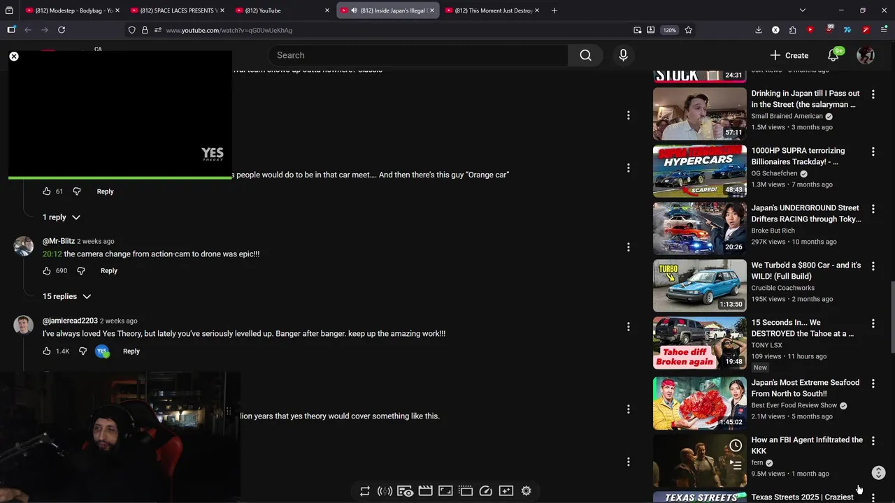
Task: Toggle cinema mode clapperboard icon
Action: pyautogui.click(x=425, y=491)
